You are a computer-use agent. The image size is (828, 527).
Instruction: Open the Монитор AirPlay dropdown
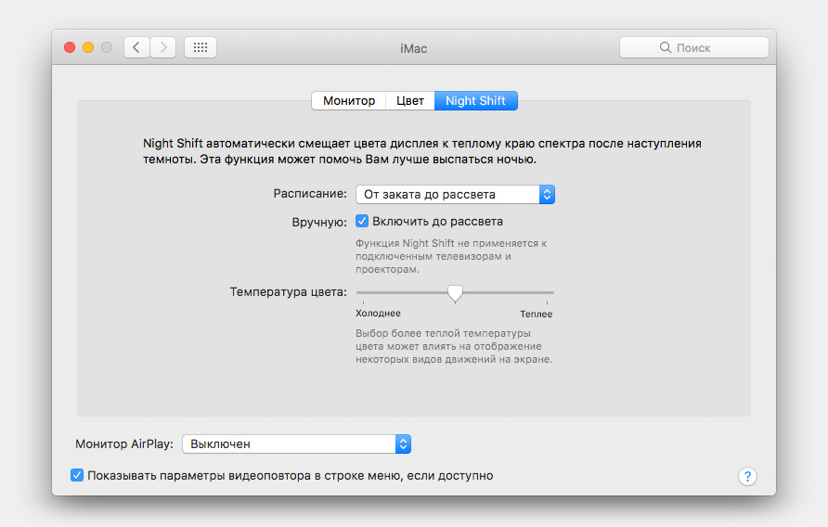pyautogui.click(x=296, y=444)
